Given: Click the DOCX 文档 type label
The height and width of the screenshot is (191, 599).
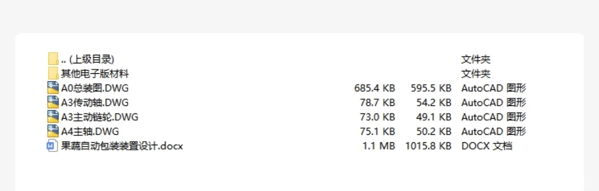Looking at the screenshot, I should (487, 146).
